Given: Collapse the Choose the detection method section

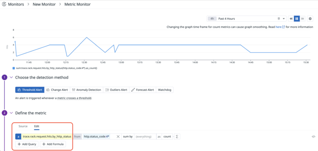Looking at the screenshot, I should tap(12, 77).
